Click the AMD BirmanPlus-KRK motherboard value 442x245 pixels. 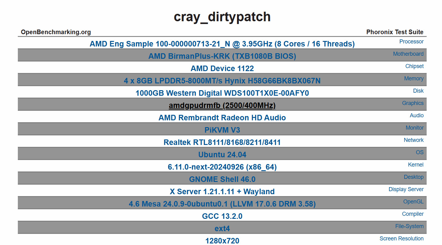tap(222, 56)
